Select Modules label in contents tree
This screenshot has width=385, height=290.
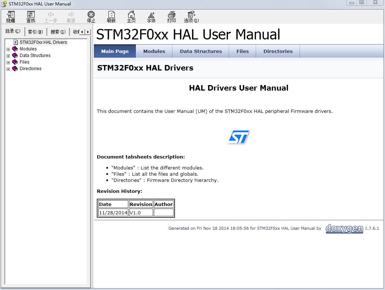28,49
